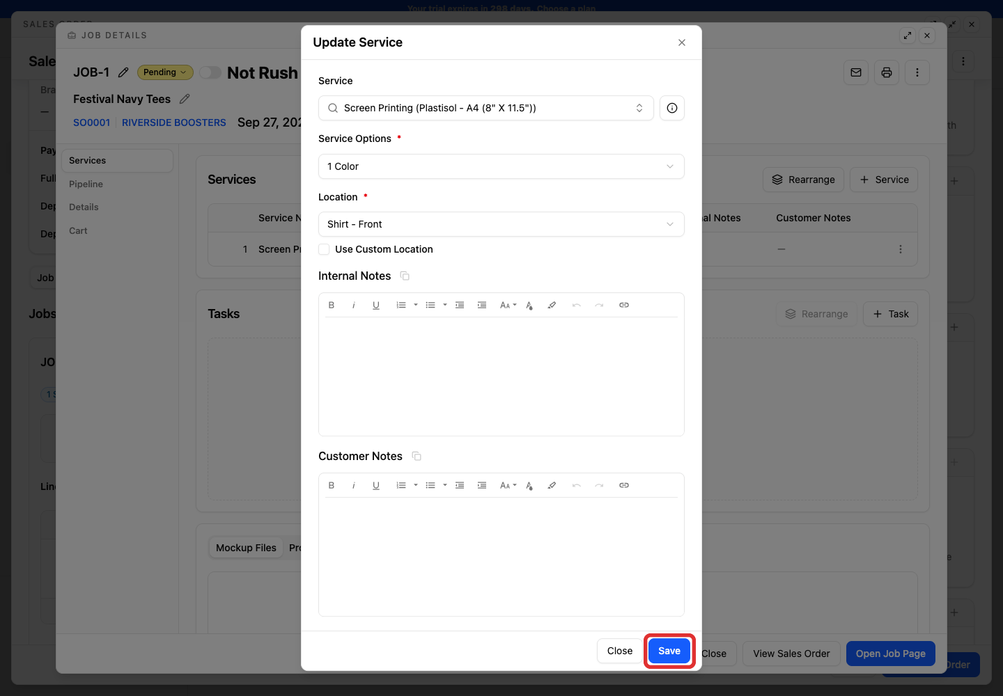This screenshot has height=696, width=1003.
Task: Open font size dropdown in Internal Notes
Action: [x=508, y=305]
